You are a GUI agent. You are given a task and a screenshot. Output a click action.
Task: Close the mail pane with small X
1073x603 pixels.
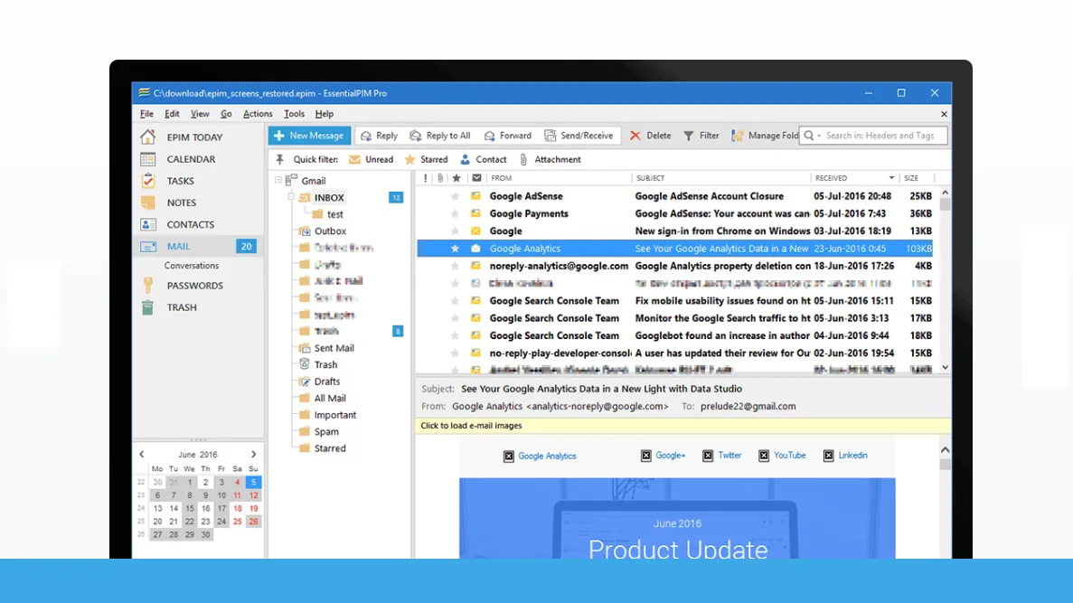944,114
